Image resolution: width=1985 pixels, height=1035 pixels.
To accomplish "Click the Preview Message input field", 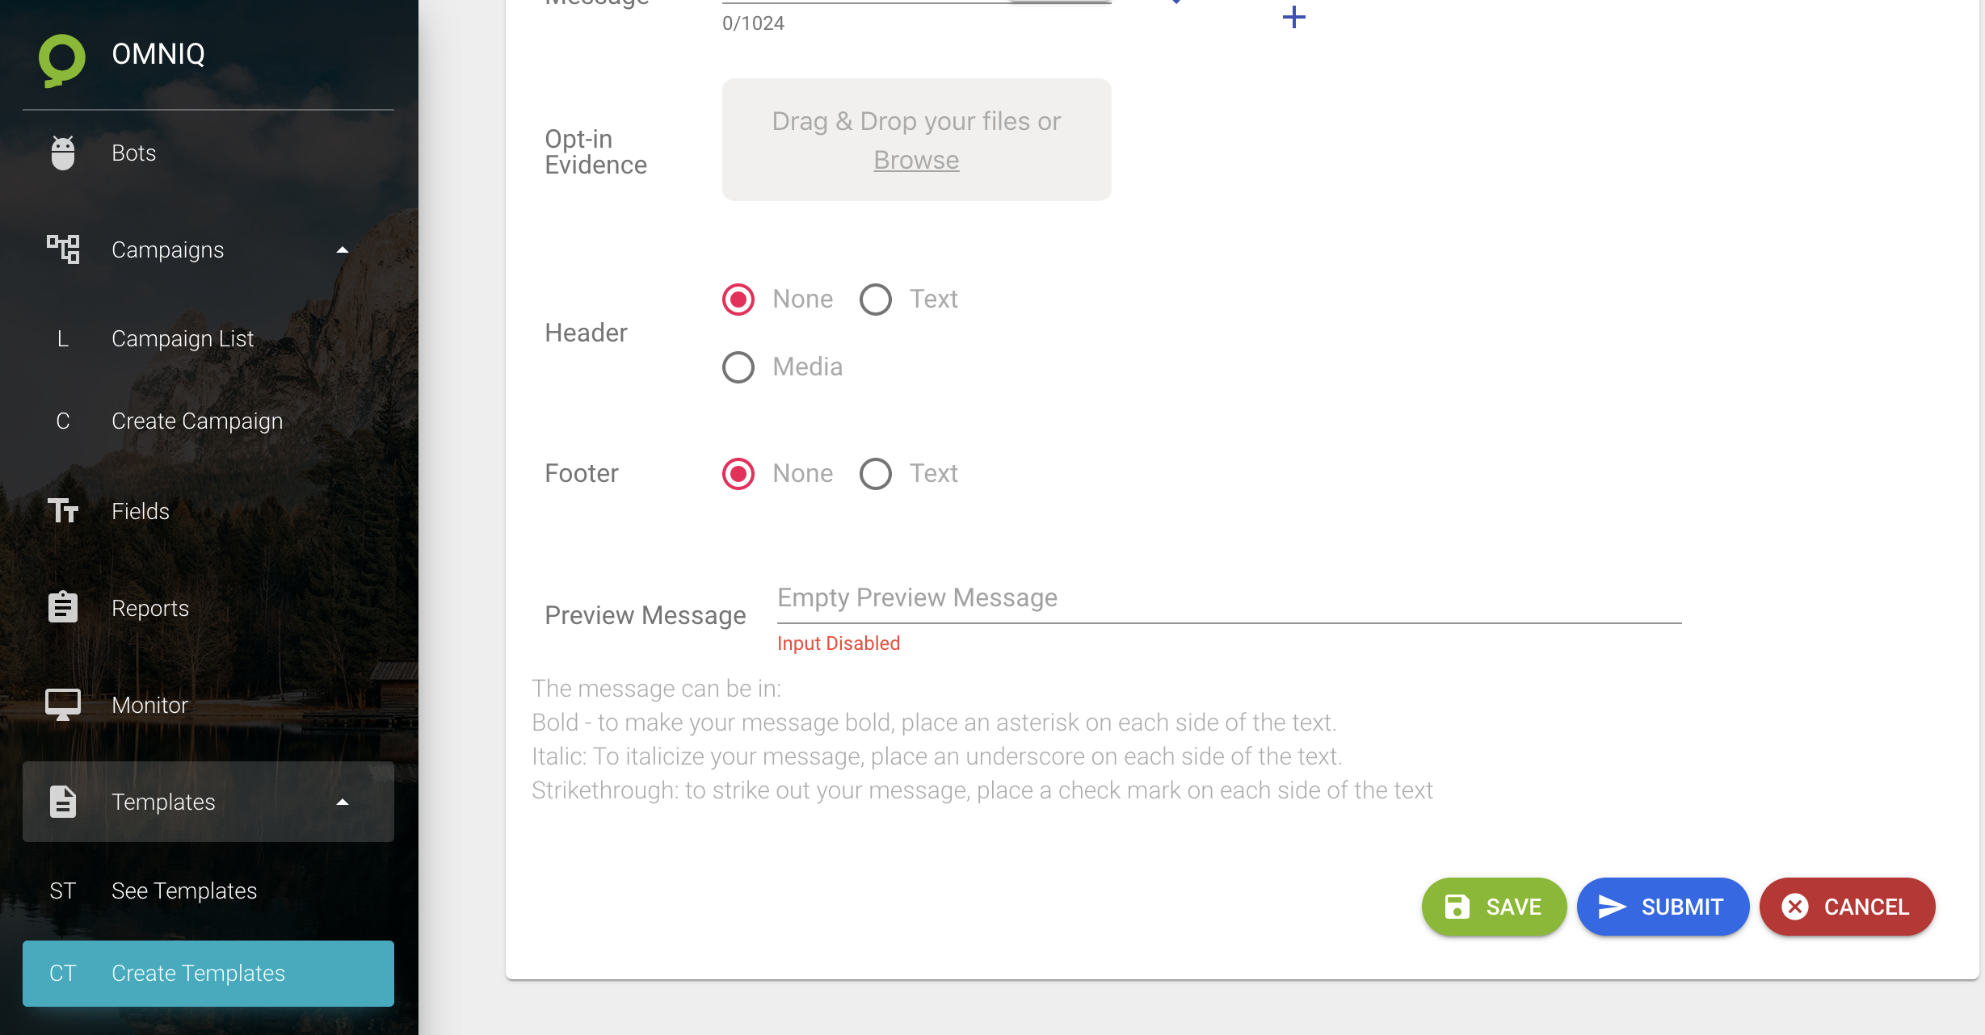I will [1228, 598].
